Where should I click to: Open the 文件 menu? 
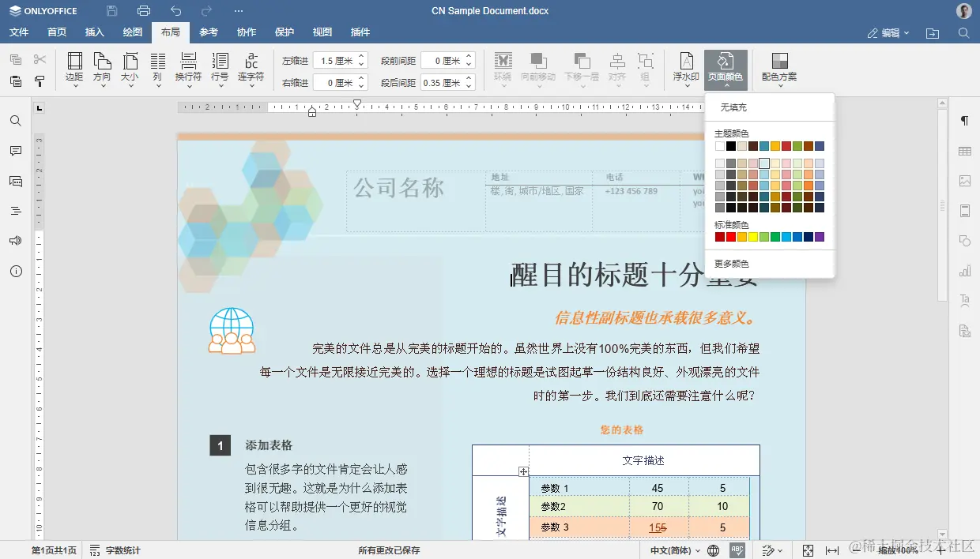coord(19,32)
